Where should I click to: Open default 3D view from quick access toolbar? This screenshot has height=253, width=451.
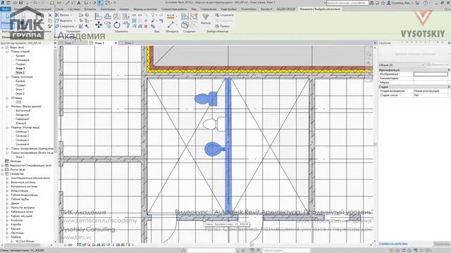[87, 3]
